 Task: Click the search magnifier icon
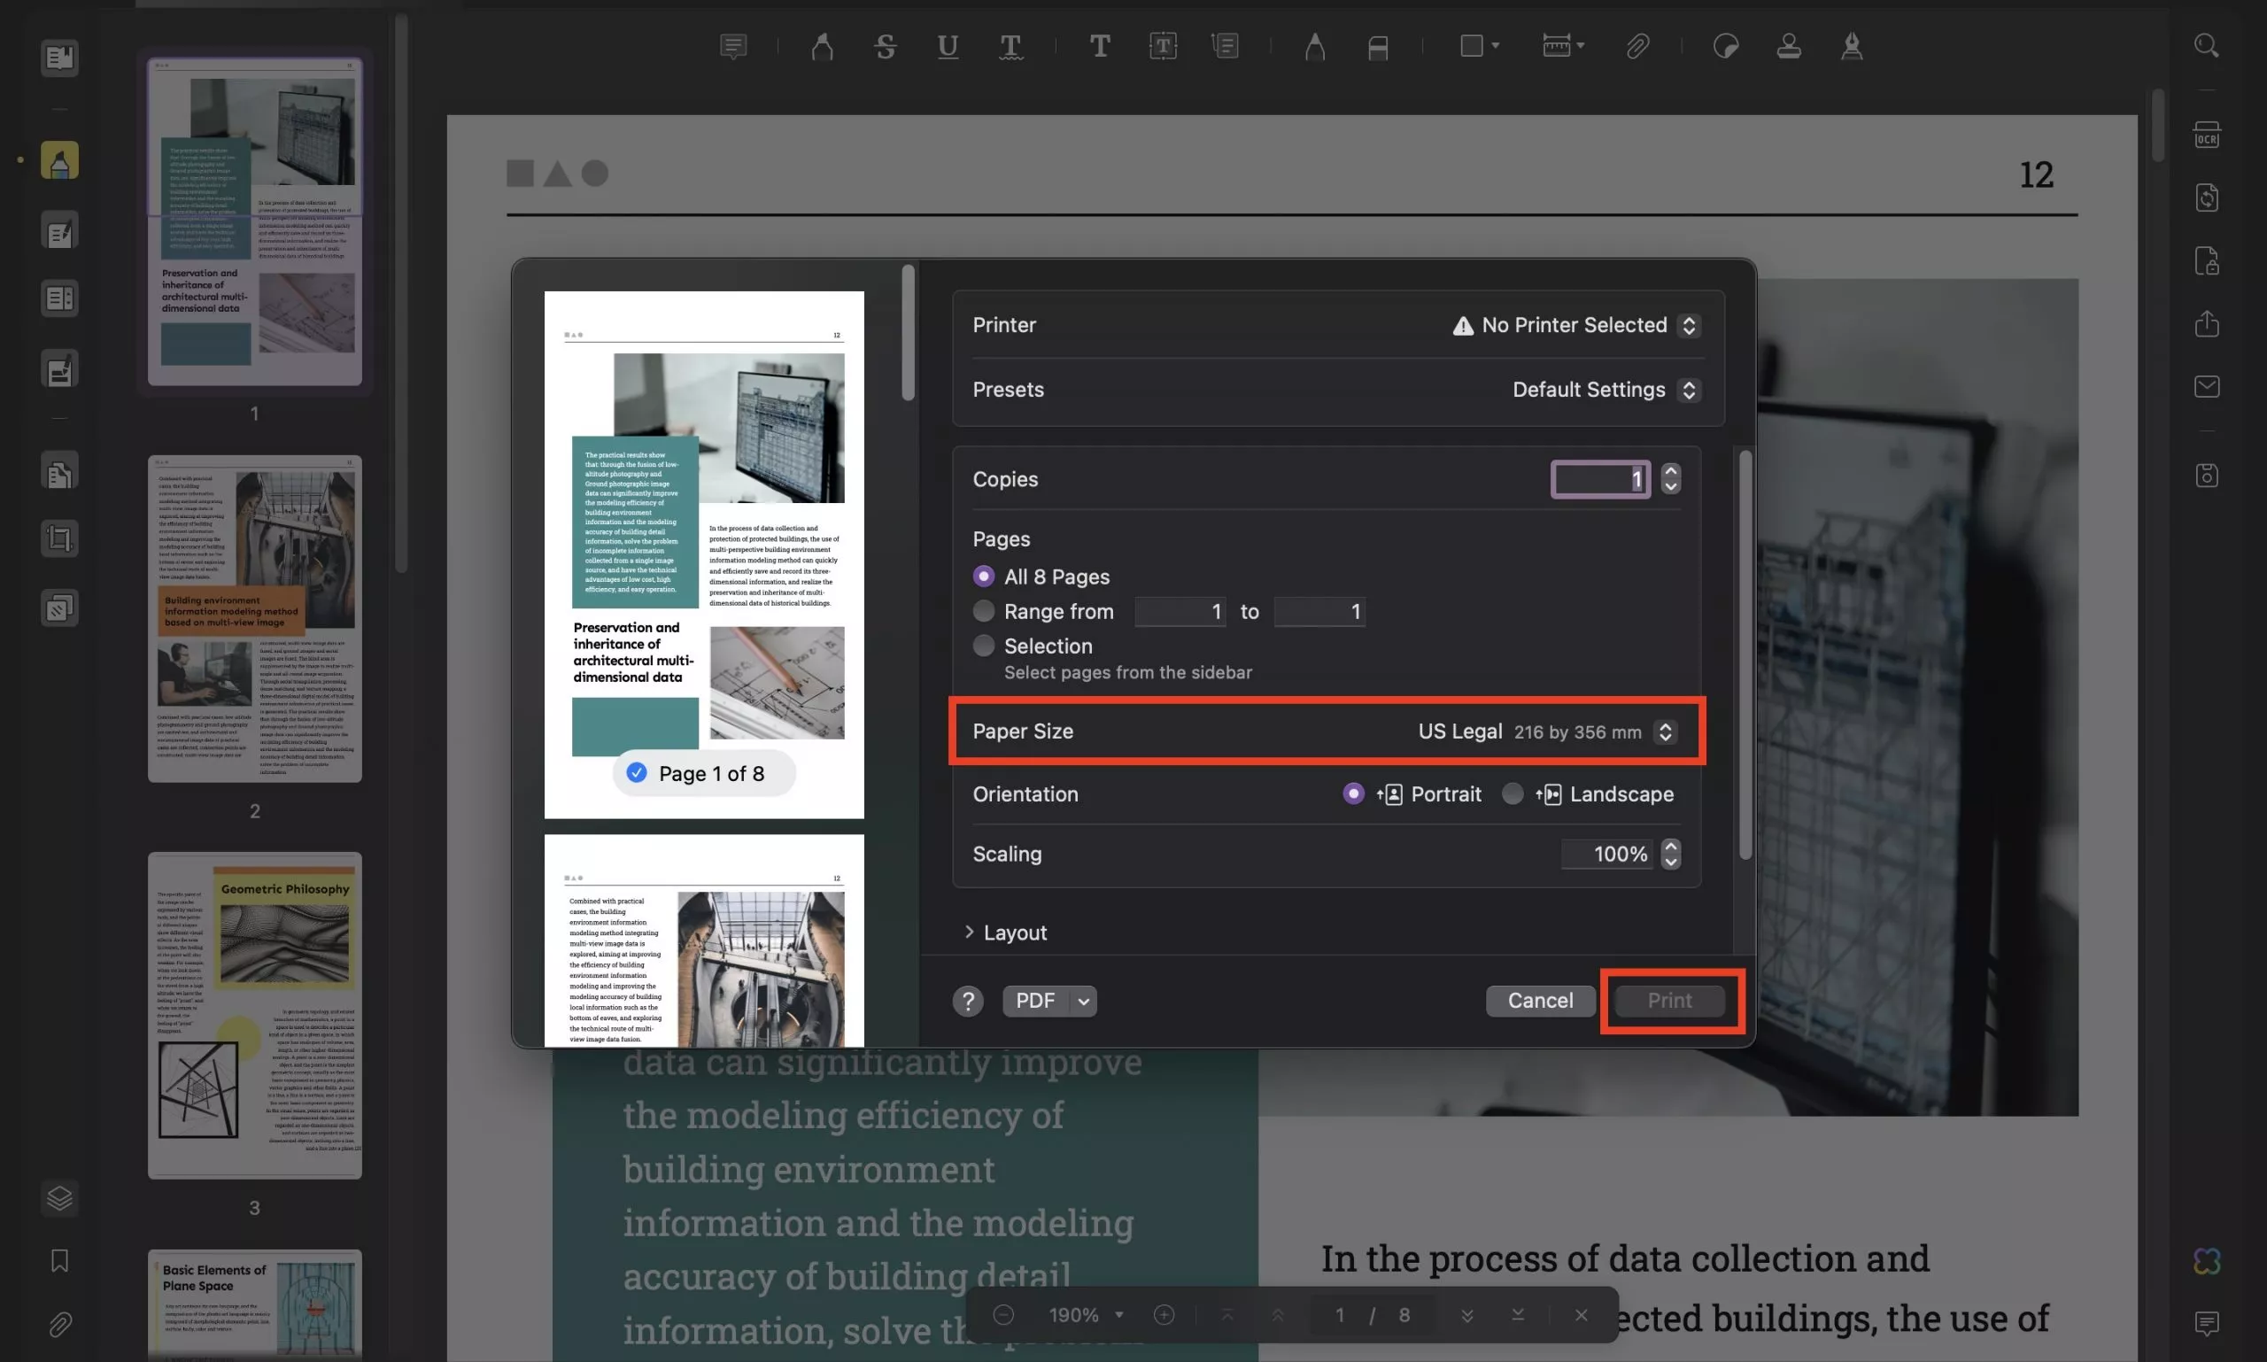pyautogui.click(x=2207, y=46)
